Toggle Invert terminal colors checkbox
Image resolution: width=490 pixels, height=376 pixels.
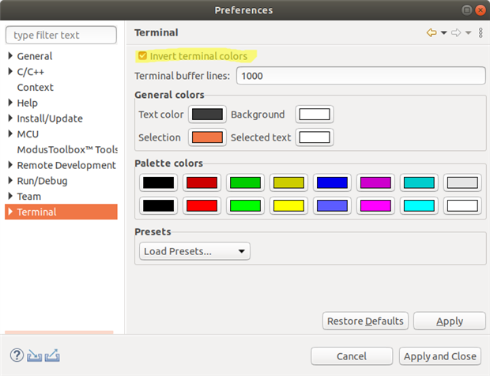pyautogui.click(x=142, y=56)
